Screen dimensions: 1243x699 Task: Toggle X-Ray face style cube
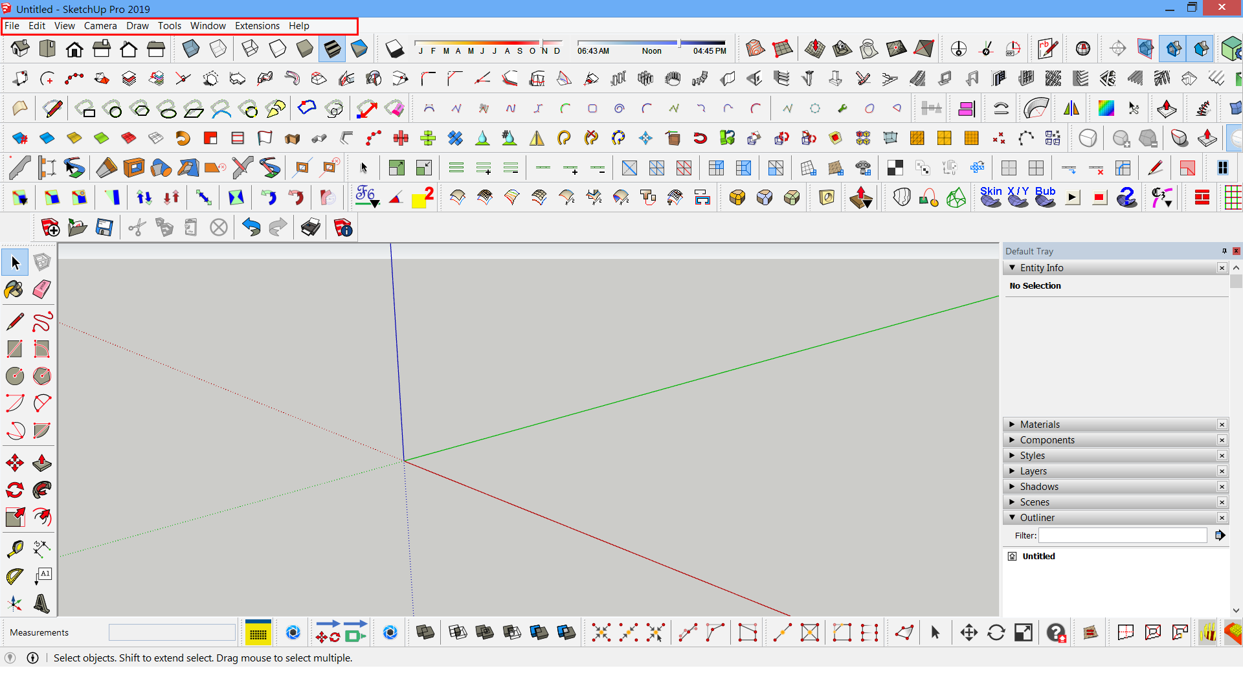click(x=191, y=49)
